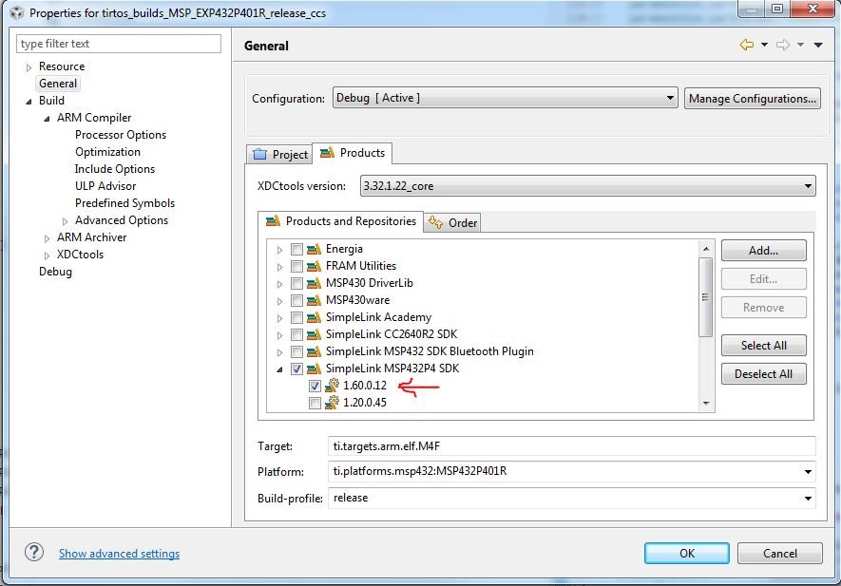Open the back history dropdown arrow
841x586 pixels.
point(764,45)
